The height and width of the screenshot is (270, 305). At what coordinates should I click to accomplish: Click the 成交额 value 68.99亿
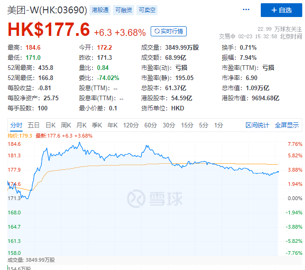[176, 57]
